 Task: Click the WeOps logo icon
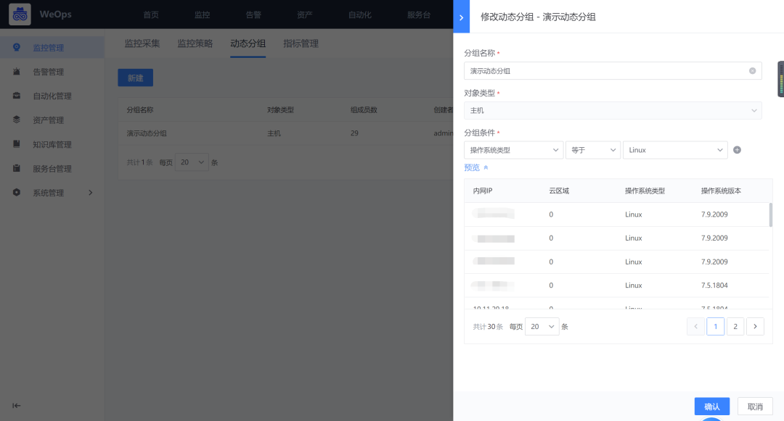[20, 14]
